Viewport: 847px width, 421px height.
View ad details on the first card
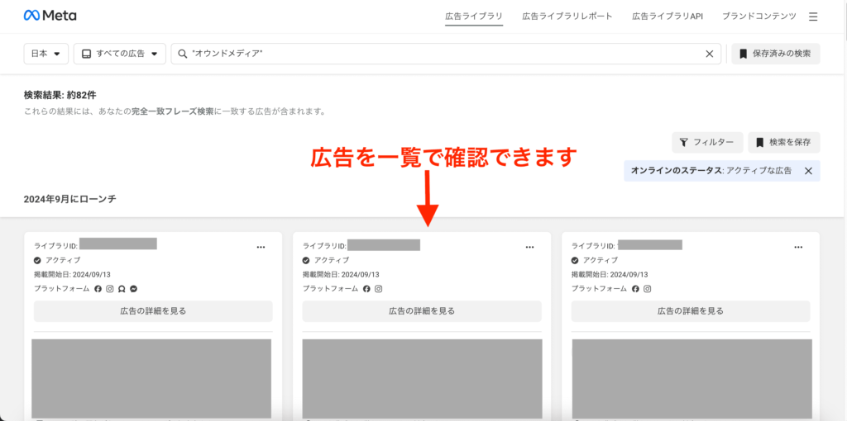(x=153, y=311)
